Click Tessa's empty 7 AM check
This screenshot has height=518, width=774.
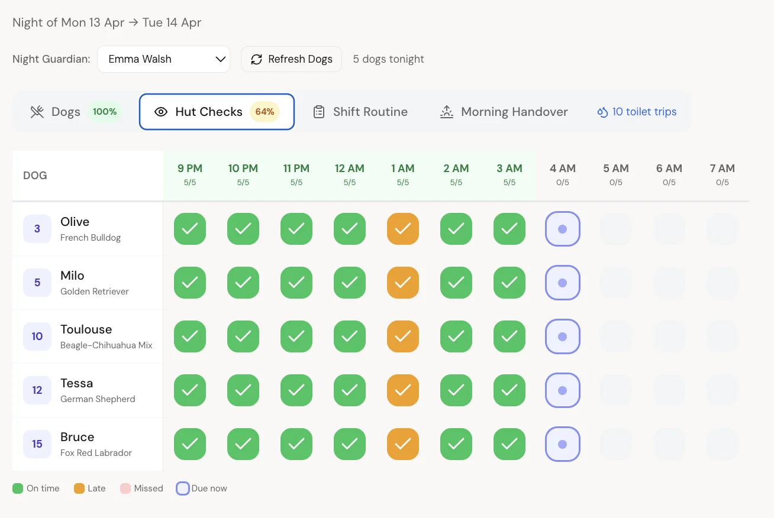tap(723, 390)
